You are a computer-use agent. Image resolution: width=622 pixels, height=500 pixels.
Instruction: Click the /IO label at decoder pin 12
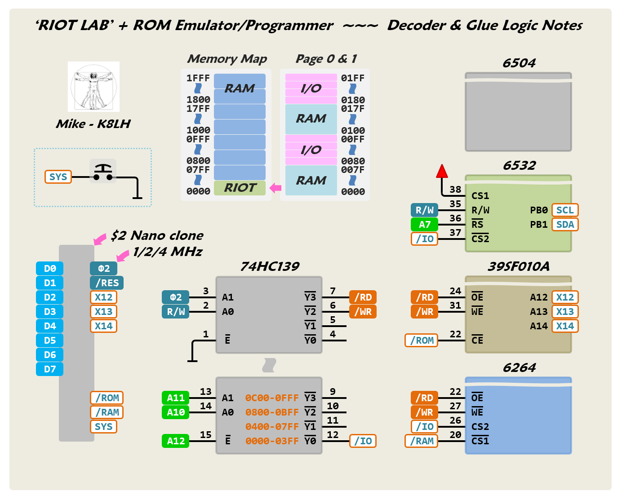point(363,441)
